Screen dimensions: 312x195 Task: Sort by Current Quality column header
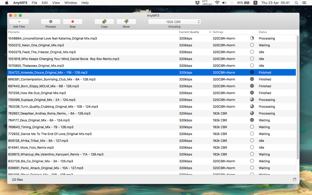tap(194, 32)
